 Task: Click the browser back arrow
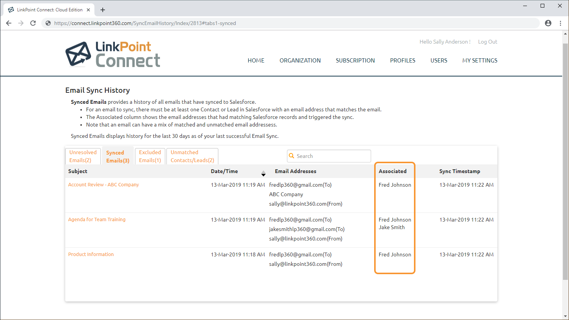9,23
